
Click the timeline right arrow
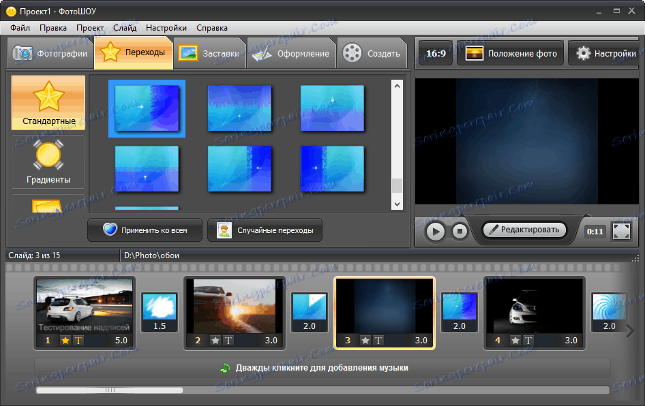point(630,331)
